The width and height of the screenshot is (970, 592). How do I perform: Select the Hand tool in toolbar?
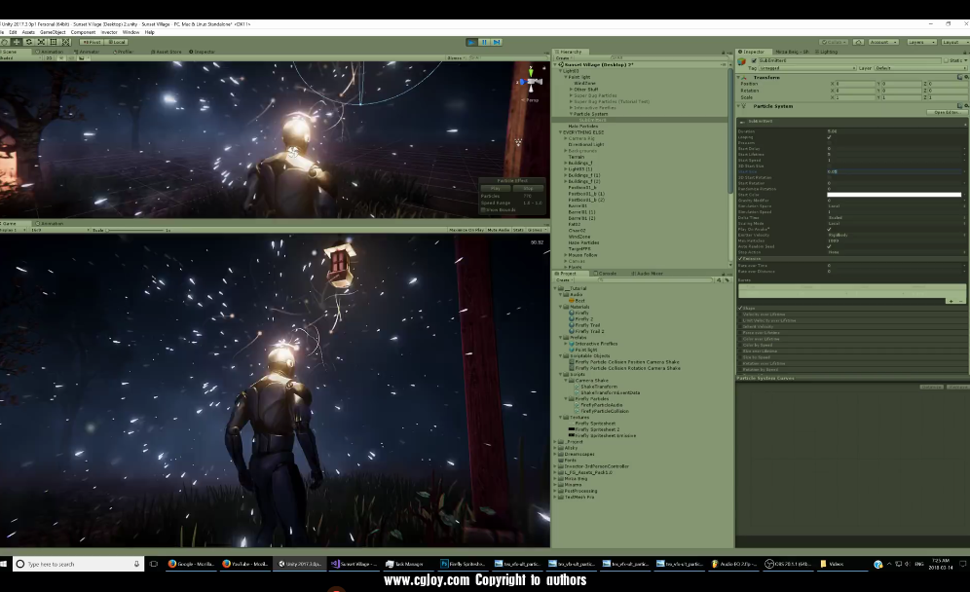[x=5, y=42]
